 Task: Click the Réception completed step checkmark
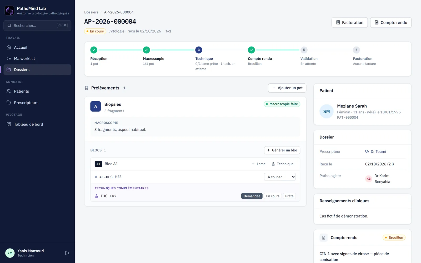(x=94, y=50)
